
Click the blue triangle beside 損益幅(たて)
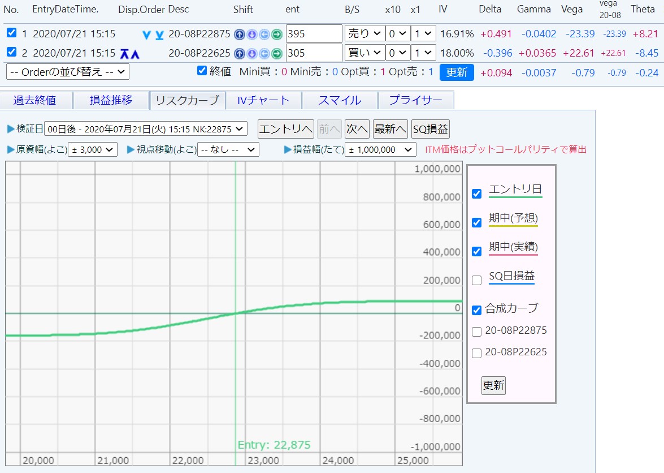click(288, 149)
